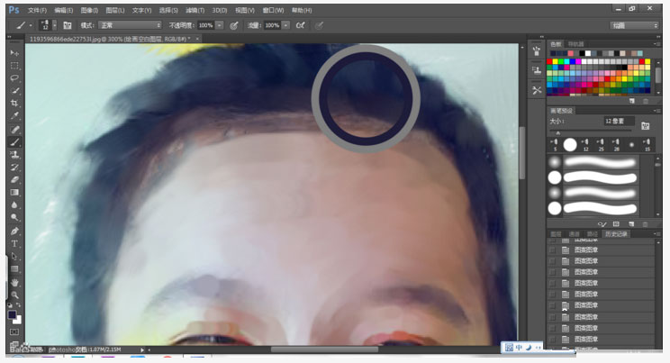The width and height of the screenshot is (670, 363).
Task: Toggle the Brush panel from presets panel
Action: pyautogui.click(x=645, y=126)
